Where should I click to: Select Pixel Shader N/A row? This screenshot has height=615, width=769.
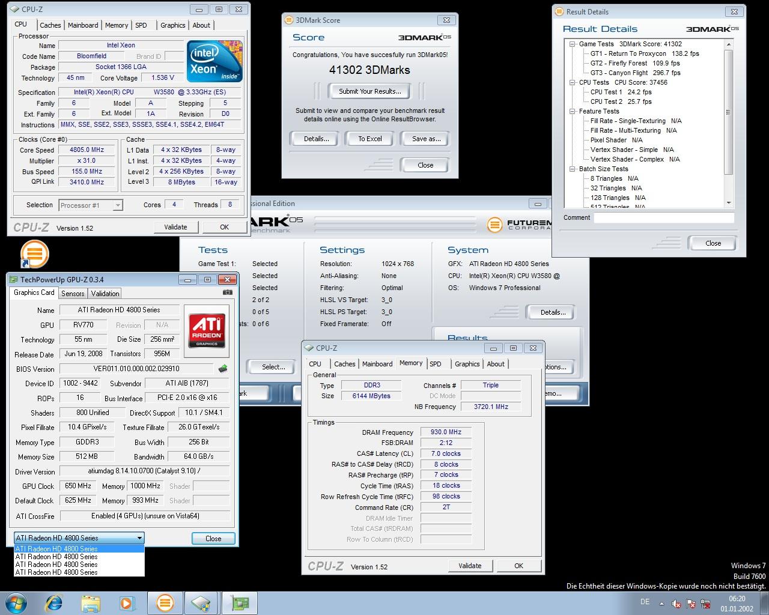(x=616, y=140)
